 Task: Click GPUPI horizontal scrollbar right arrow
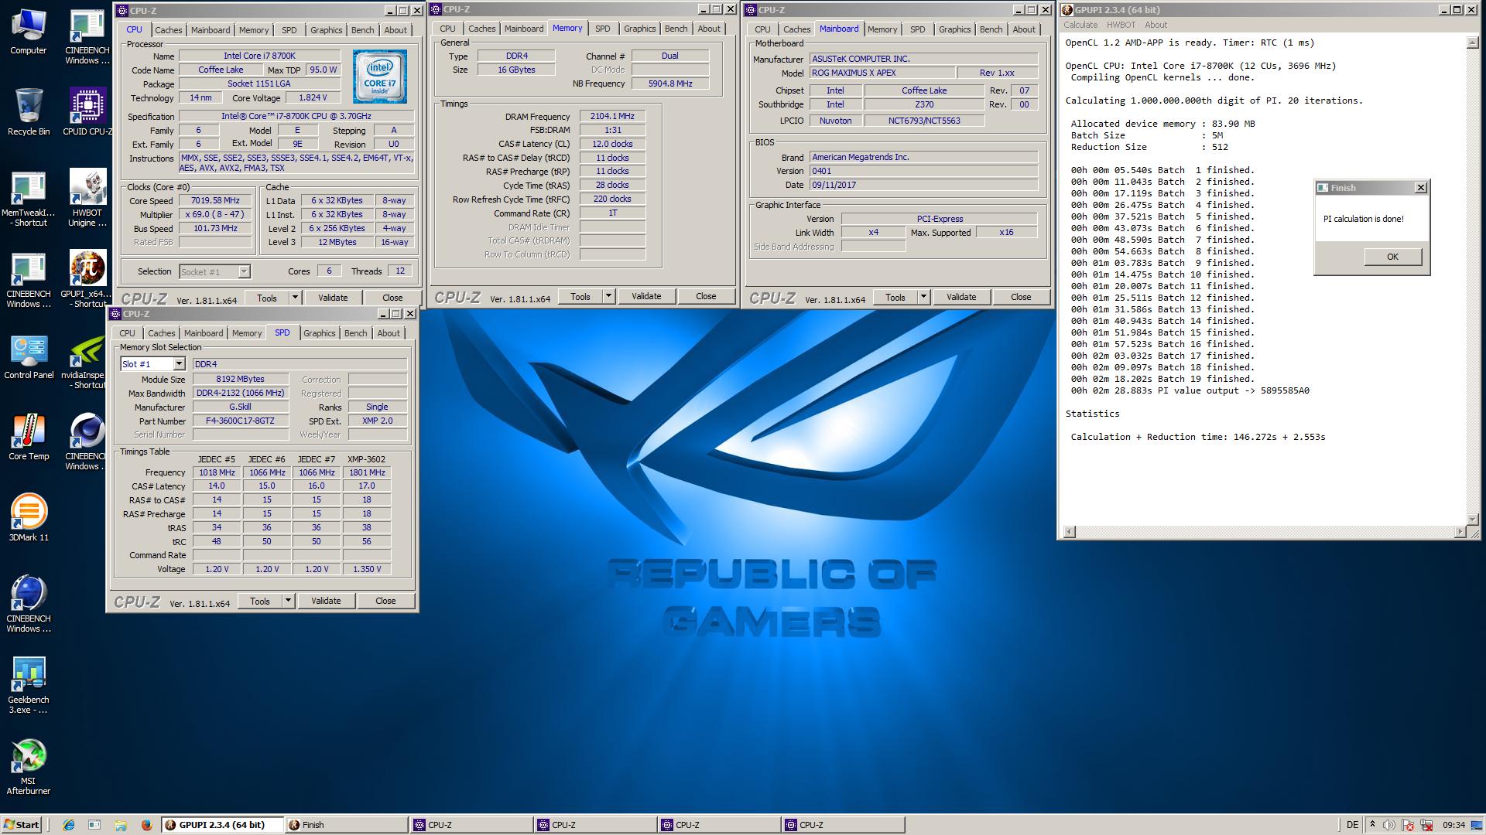(x=1460, y=531)
